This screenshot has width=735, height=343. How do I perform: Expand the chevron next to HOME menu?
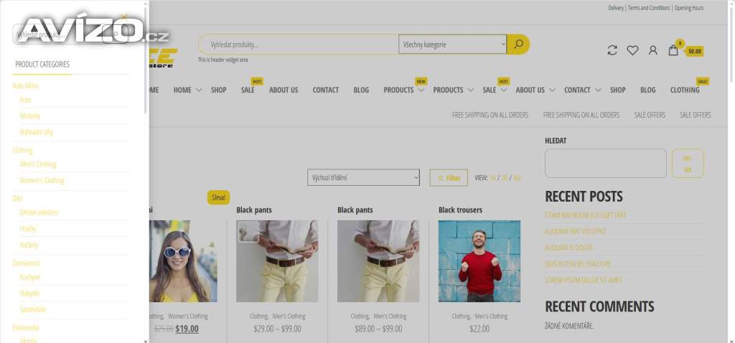coord(199,90)
